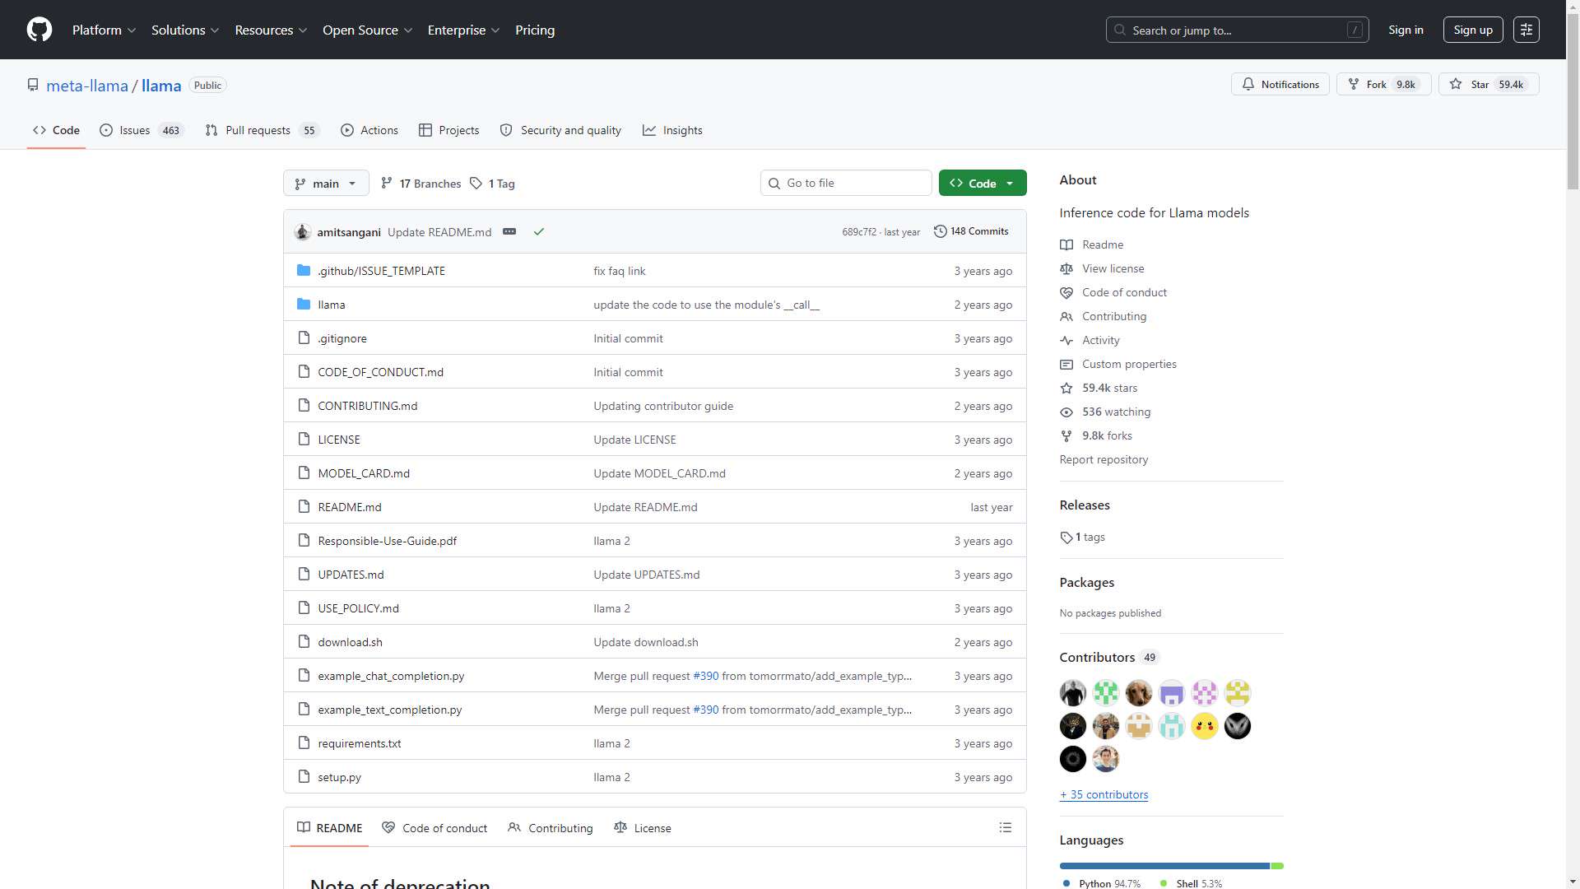Click amitsangani's avatar in commit bar

pyautogui.click(x=302, y=232)
